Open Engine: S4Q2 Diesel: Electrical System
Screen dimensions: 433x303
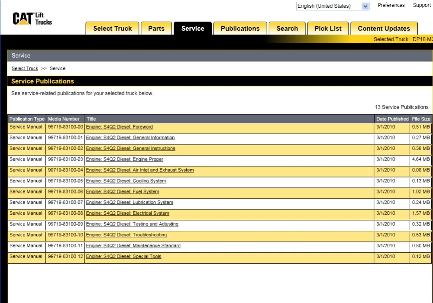(x=128, y=213)
